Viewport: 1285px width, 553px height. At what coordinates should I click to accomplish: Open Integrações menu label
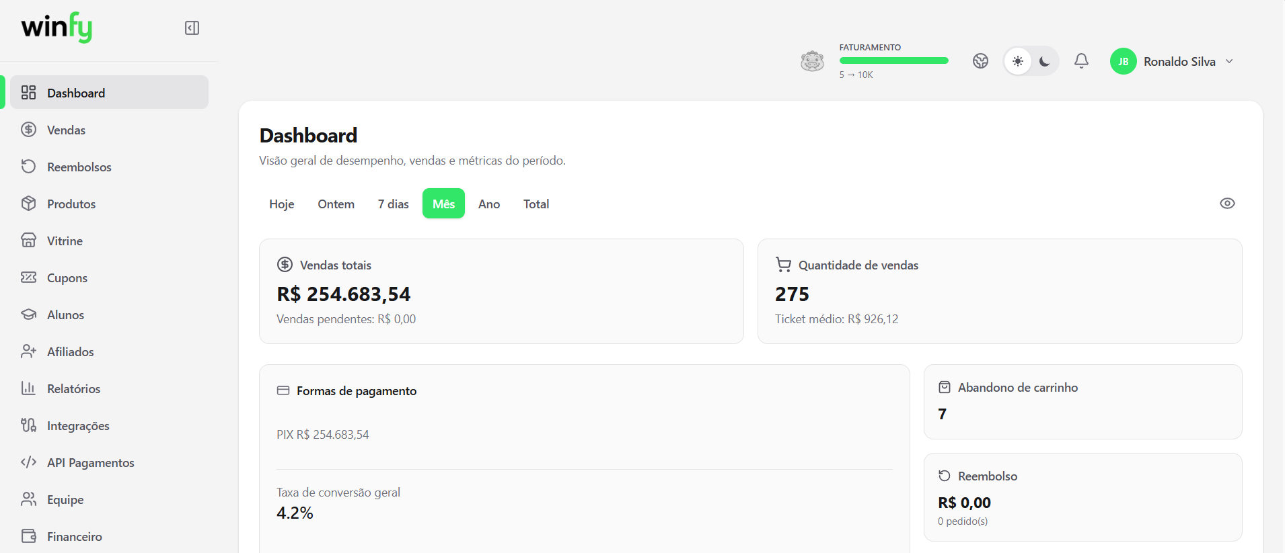[x=78, y=426]
